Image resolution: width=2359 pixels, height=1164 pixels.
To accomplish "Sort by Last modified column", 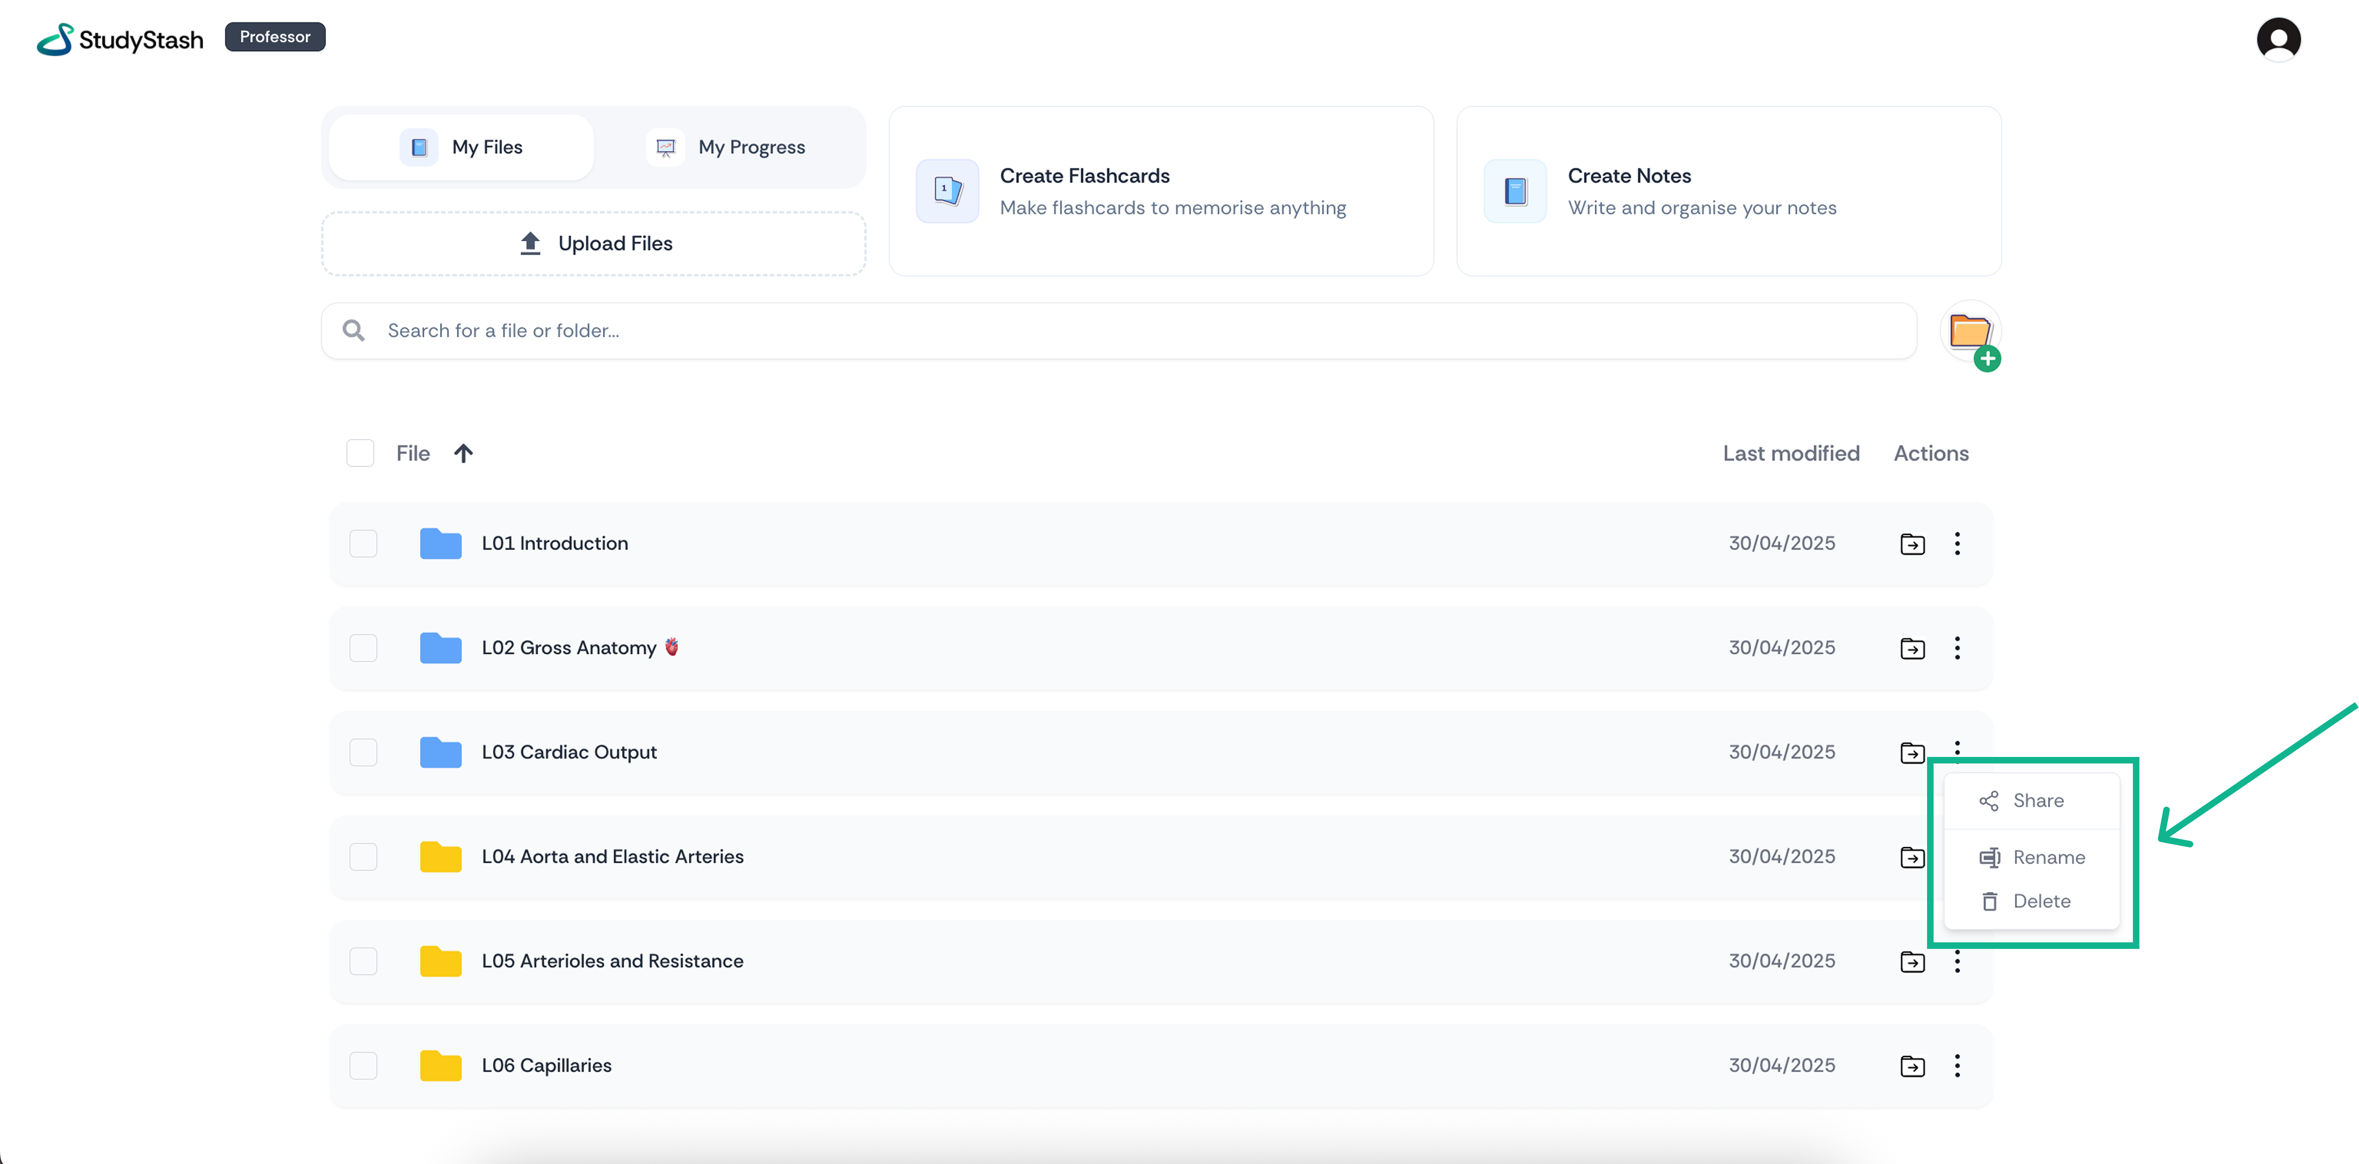I will 1790,453.
